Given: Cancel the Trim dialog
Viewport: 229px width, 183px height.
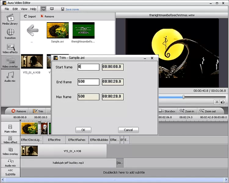Looking at the screenshot, I should (128, 130).
